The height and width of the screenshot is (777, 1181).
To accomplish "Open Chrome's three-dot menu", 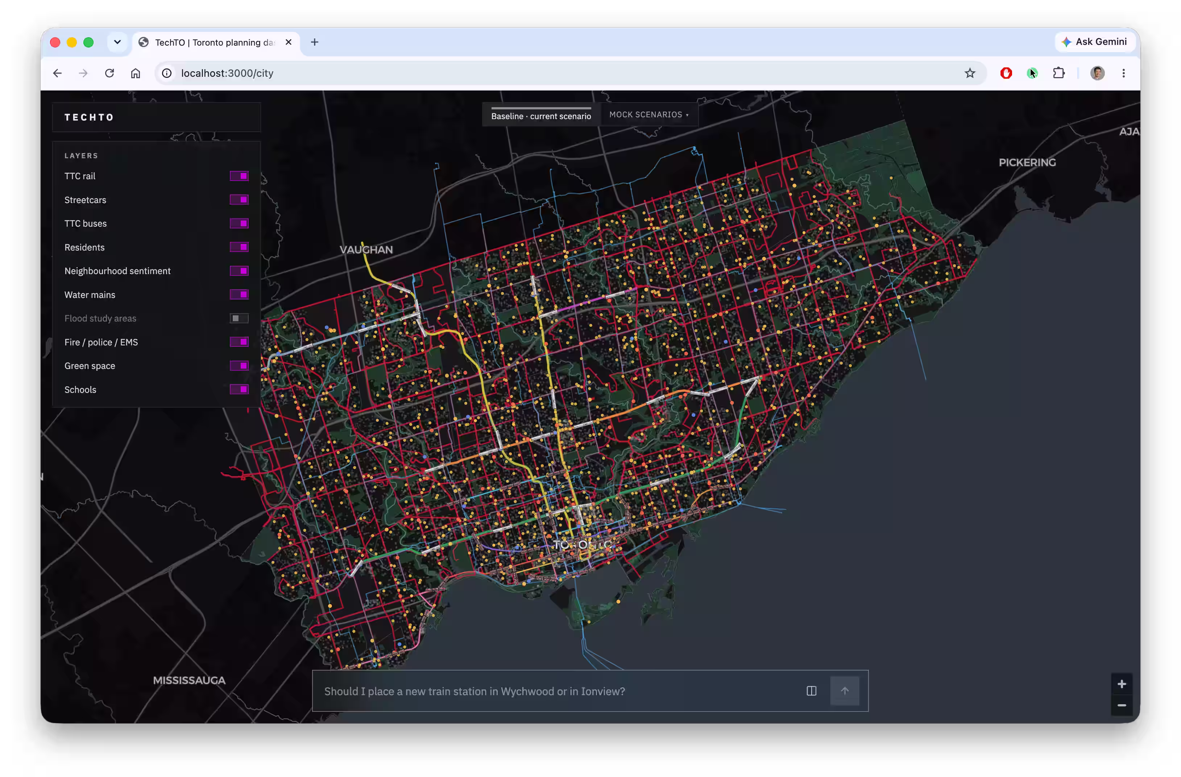I will 1123,73.
